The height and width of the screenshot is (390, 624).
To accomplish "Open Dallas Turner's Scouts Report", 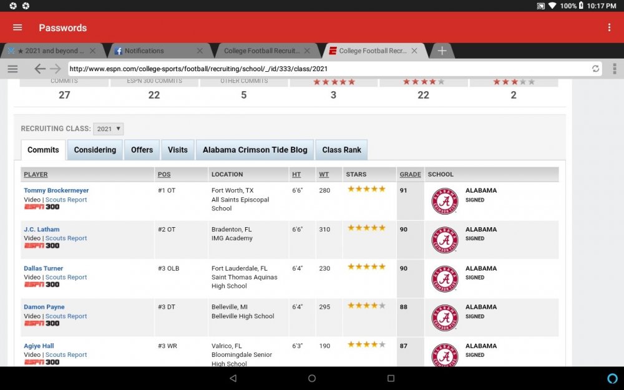I will coord(66,278).
